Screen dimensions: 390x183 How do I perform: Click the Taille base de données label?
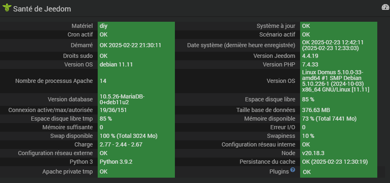(x=266, y=110)
